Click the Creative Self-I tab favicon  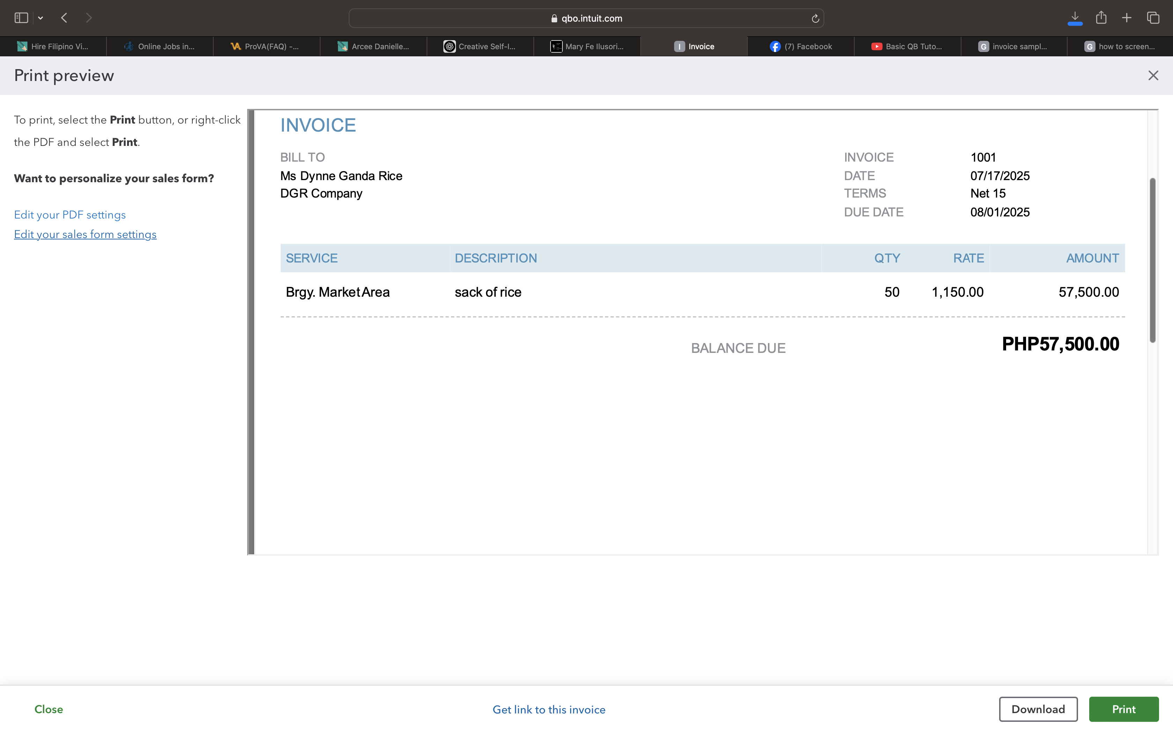[x=449, y=46]
